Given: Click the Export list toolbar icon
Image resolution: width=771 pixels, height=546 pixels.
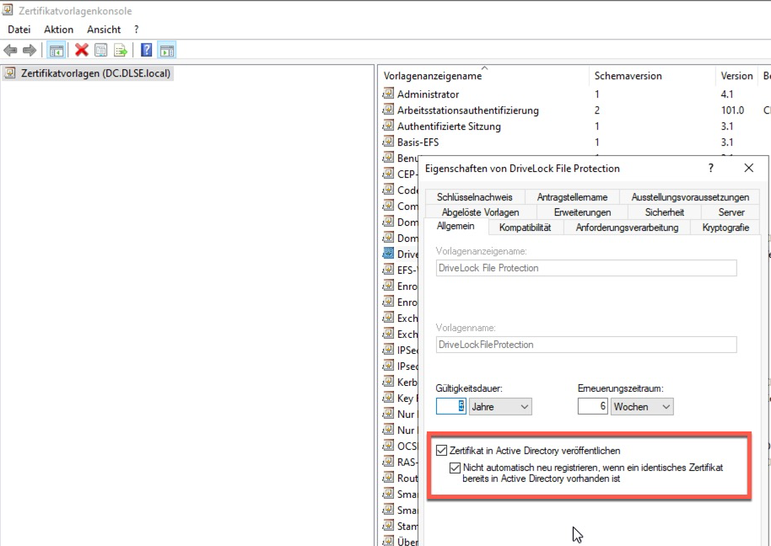Looking at the screenshot, I should coord(121,51).
